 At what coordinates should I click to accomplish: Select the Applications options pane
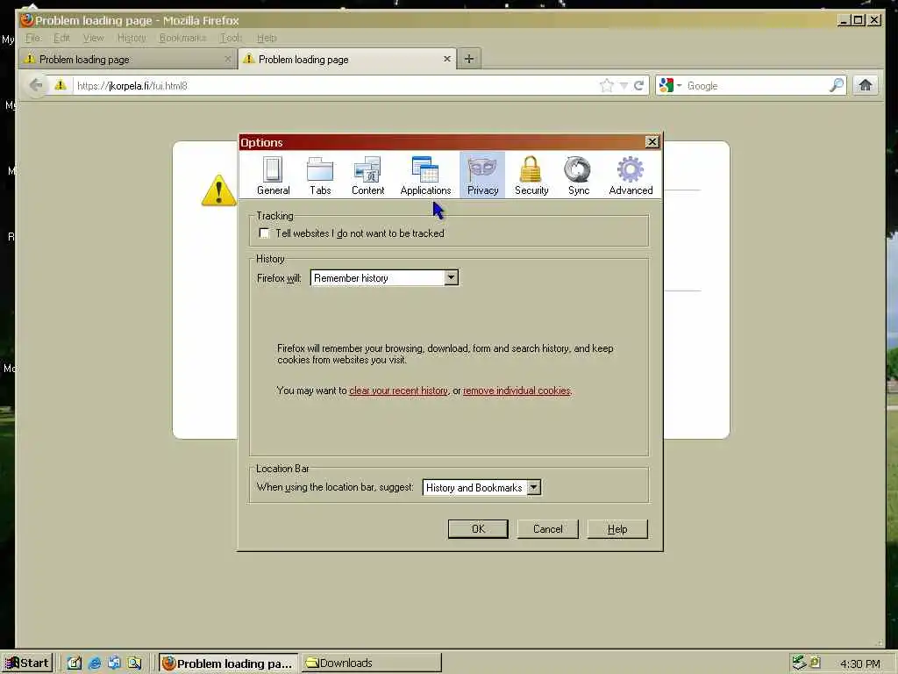click(x=425, y=176)
